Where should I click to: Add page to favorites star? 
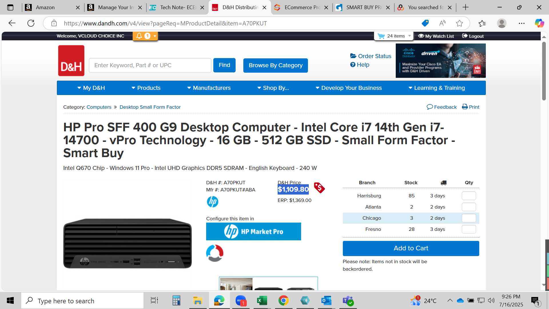460,23
